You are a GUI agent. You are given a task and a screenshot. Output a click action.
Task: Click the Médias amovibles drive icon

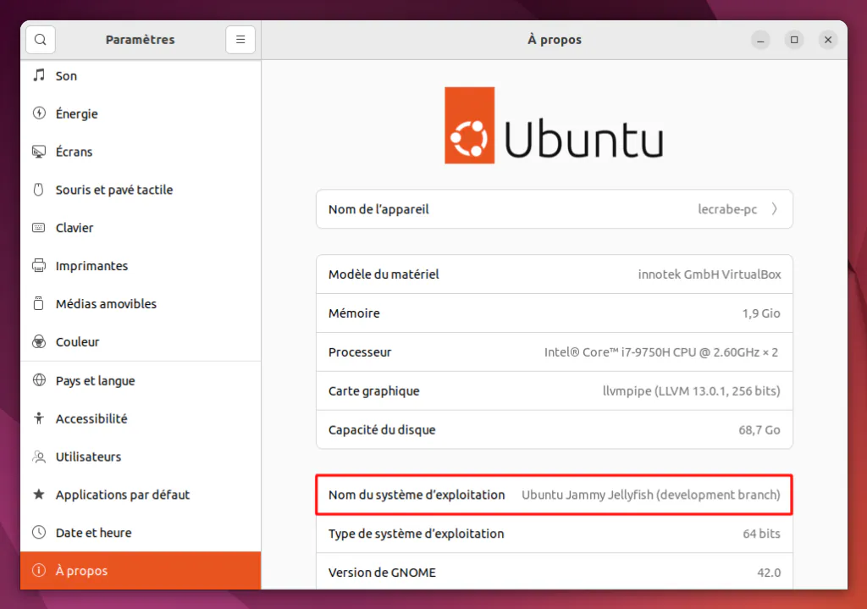point(39,304)
